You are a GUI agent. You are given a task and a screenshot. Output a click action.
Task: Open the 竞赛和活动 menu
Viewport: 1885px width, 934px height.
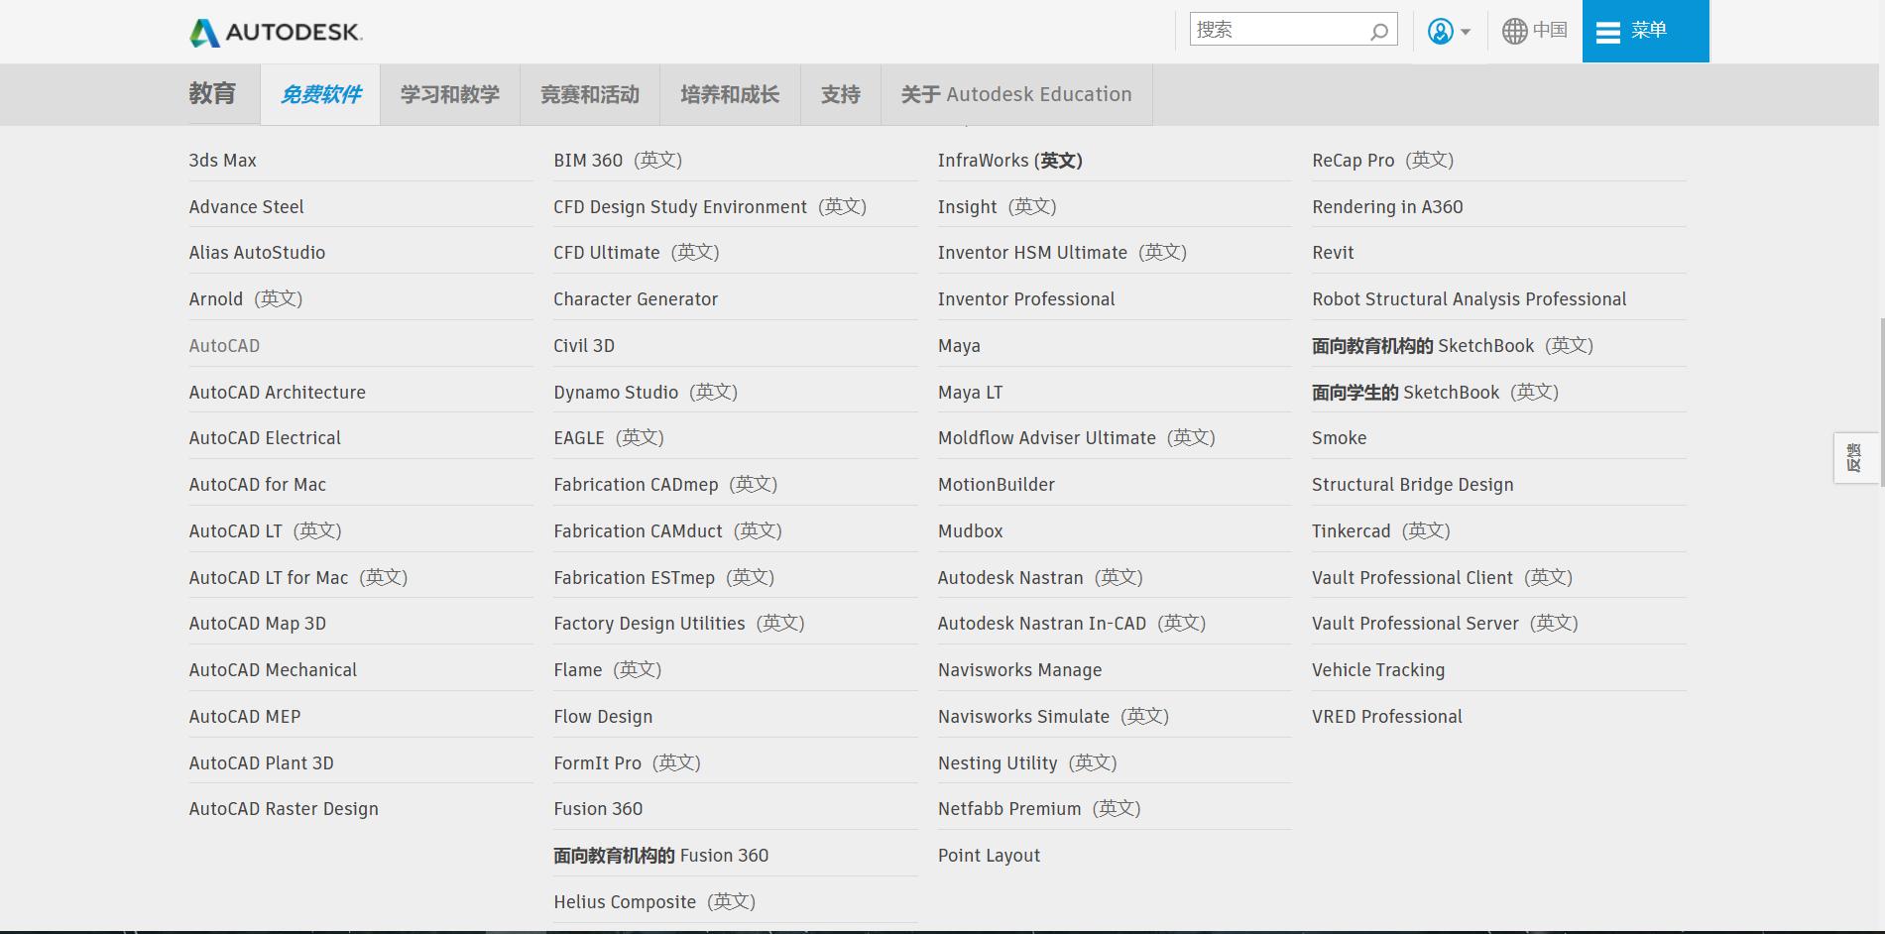coord(589,93)
